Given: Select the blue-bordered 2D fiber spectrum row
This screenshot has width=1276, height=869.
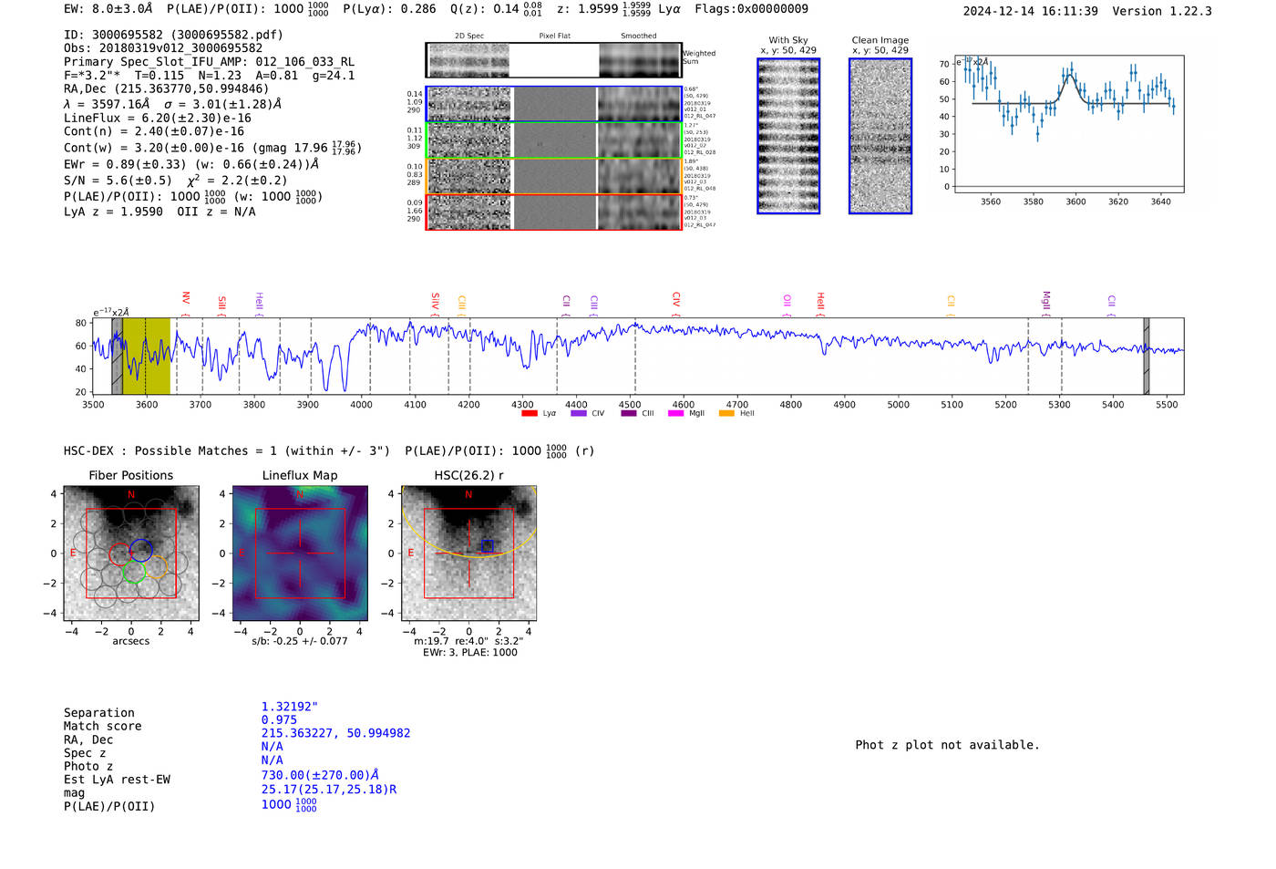Looking at the screenshot, I should [554, 104].
